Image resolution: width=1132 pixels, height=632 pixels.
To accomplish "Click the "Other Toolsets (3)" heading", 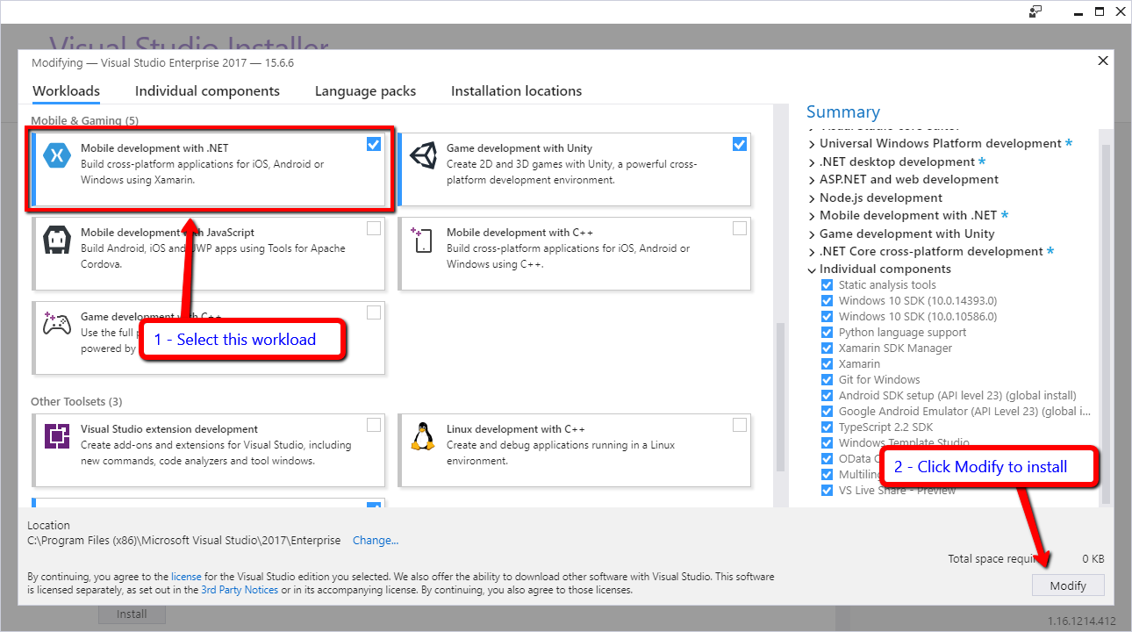I will click(76, 401).
